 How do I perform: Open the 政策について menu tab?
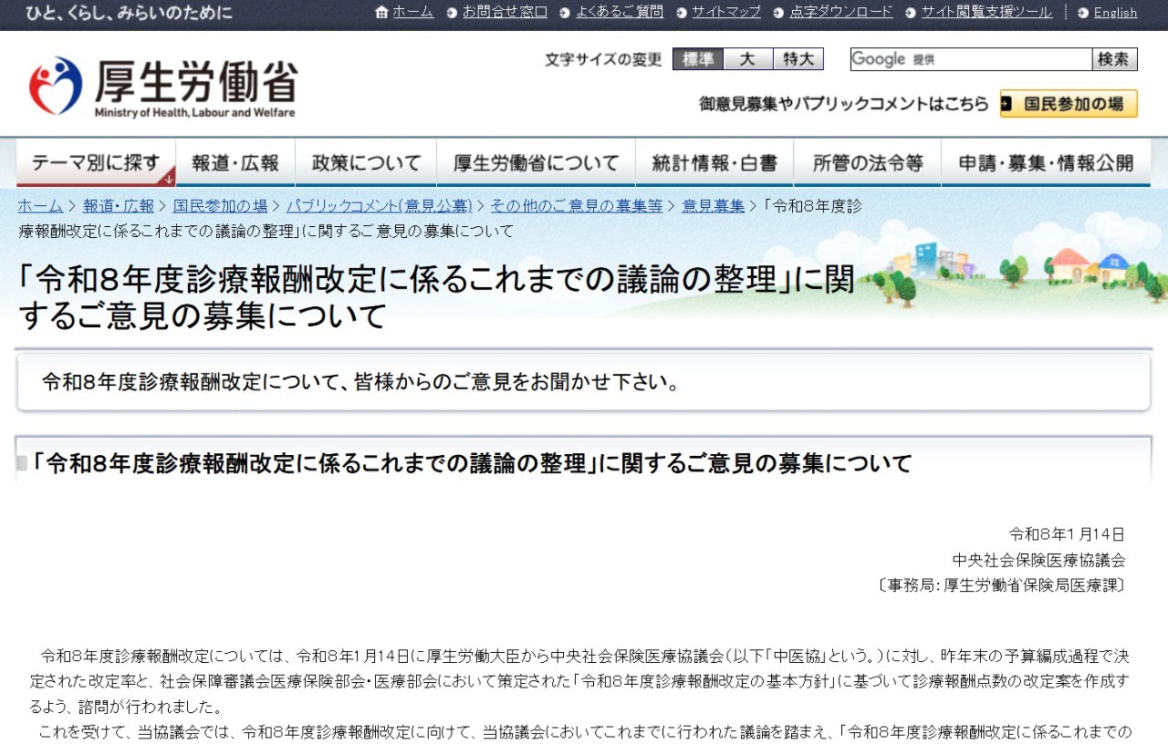click(367, 163)
